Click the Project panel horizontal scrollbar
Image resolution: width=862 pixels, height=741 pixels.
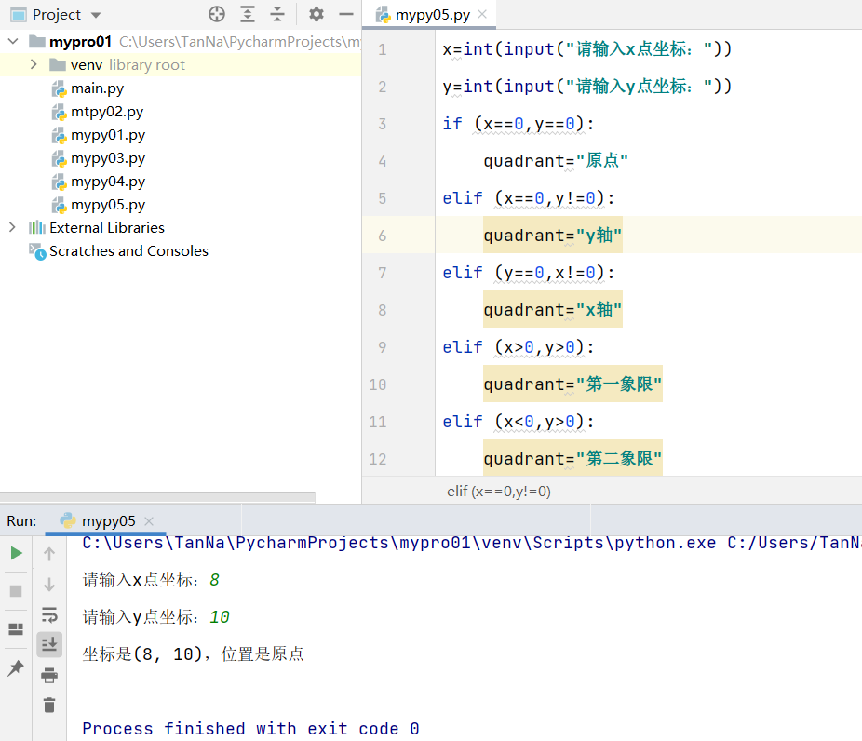157,497
